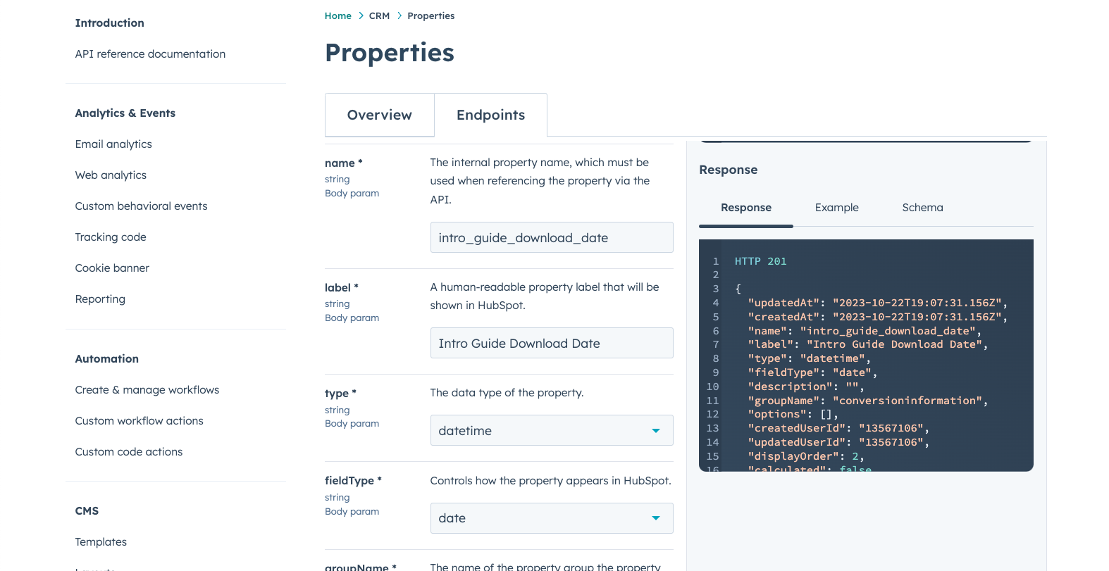The width and height of the screenshot is (1109, 571).
Task: Open Reporting in the sidebar
Action: point(100,299)
